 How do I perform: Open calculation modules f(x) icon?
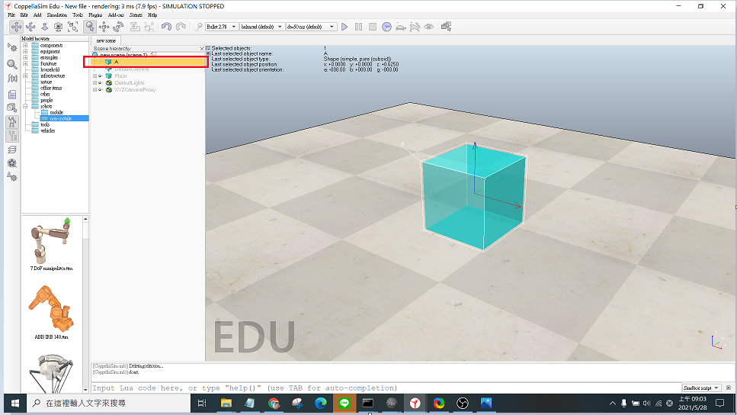coord(12,79)
